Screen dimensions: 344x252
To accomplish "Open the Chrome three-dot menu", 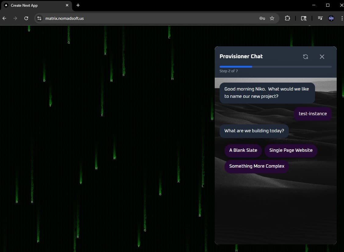I will click(341, 18).
